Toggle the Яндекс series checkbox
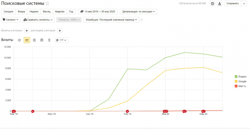Image resolution: width=250 pixels, height=129 pixels. (236, 76)
